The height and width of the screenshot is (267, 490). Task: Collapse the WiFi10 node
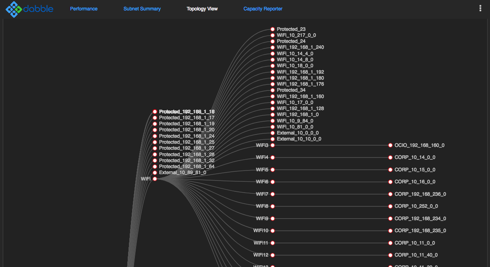(x=273, y=231)
